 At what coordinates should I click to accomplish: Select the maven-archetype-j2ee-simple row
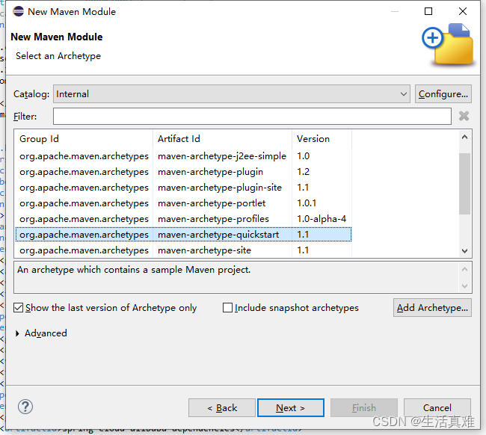tap(183, 156)
